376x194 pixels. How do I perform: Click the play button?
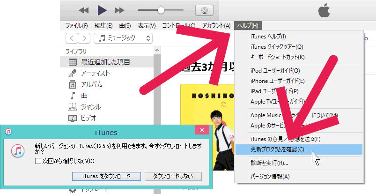coord(102,10)
